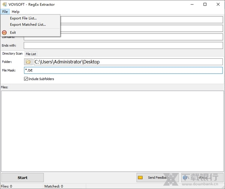Maximize the RegEx Extractor window
Screen dimensions: 225x189
click(205, 4)
